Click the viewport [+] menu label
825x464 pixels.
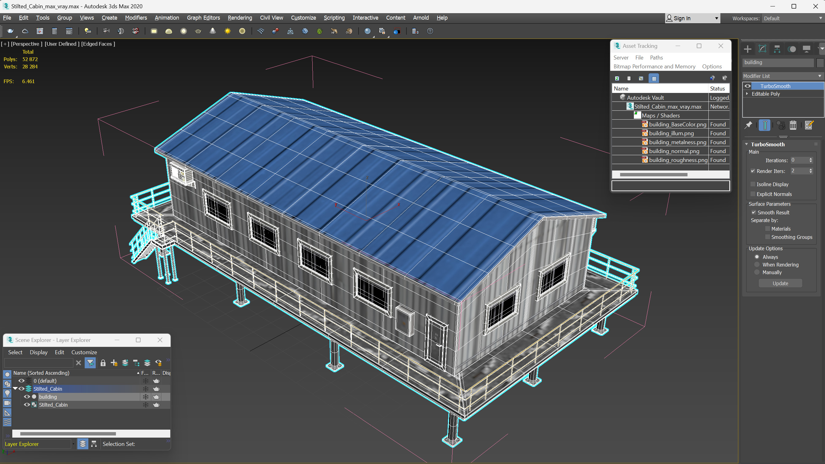tap(5, 44)
